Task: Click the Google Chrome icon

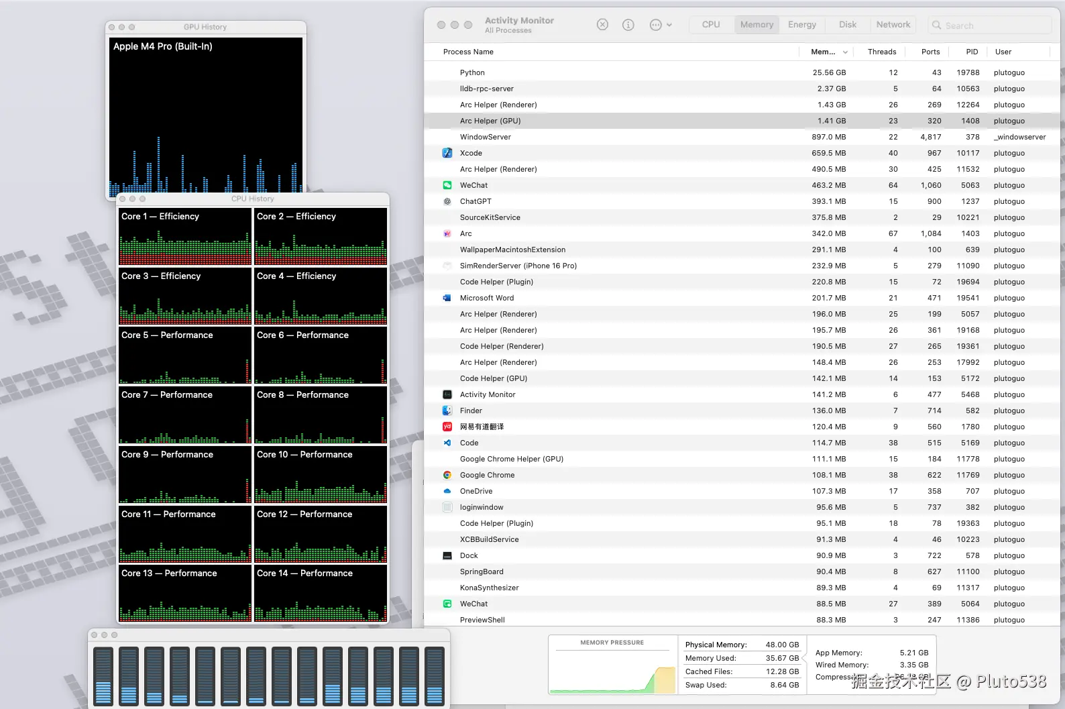Action: click(x=447, y=475)
